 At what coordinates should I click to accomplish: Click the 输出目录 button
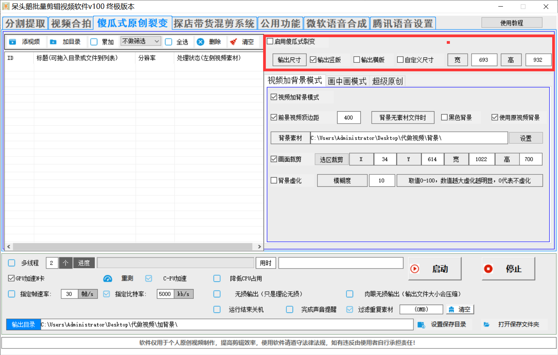click(x=23, y=324)
